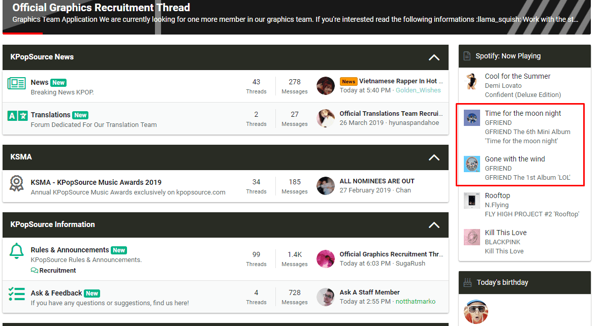Screen dimensions: 601x326
Task: Click N.Flying artist name
Action: pyautogui.click(x=497, y=205)
